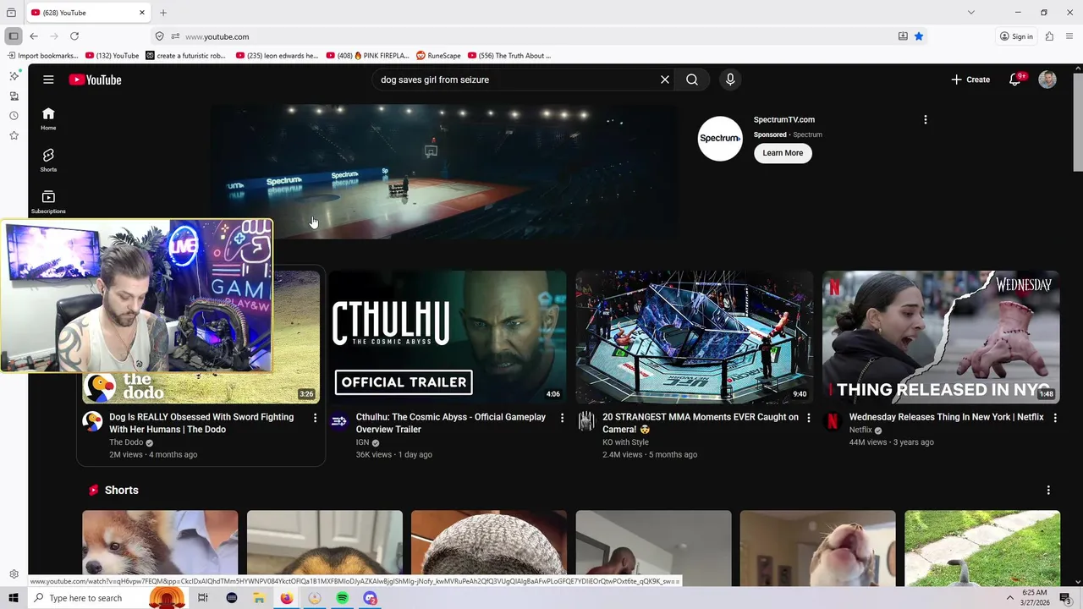Open more options for the Spectrum ad
1083x609 pixels.
click(x=926, y=119)
